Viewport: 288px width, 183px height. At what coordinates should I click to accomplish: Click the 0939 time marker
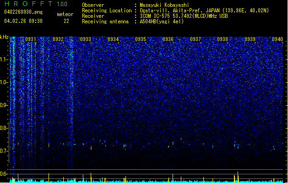pos(250,39)
